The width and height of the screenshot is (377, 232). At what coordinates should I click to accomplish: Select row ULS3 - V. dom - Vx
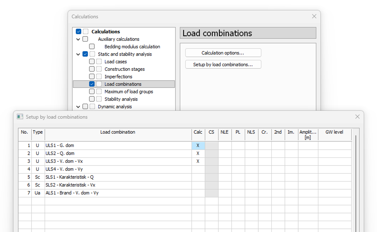tap(118, 161)
